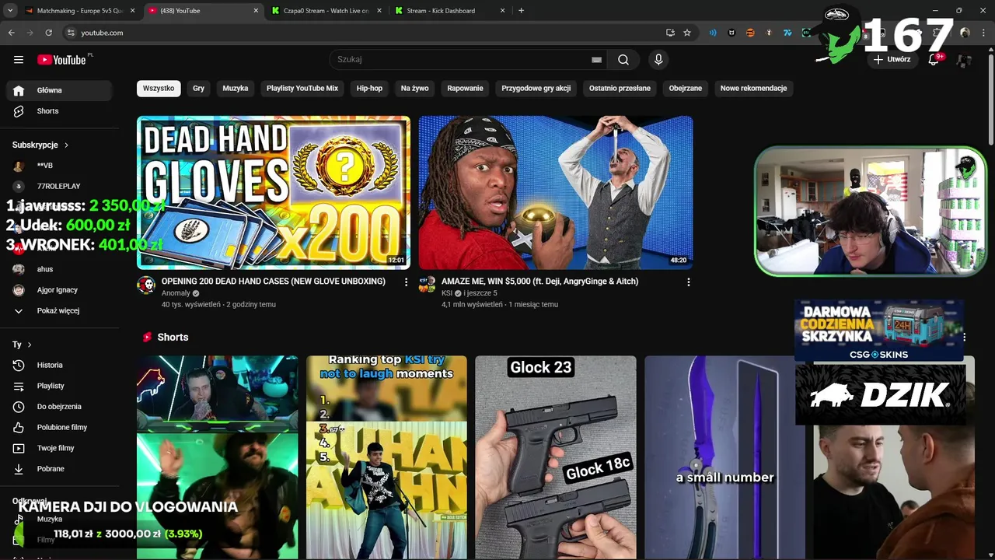995x560 pixels.
Task: Select the Muzyka filter chip
Action: click(x=236, y=89)
